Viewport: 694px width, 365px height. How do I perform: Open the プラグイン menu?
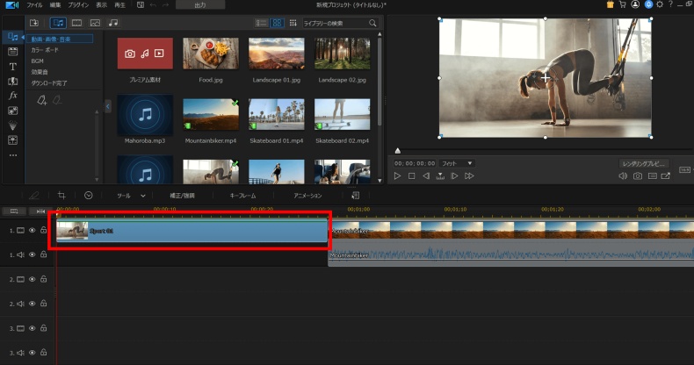[x=78, y=5]
